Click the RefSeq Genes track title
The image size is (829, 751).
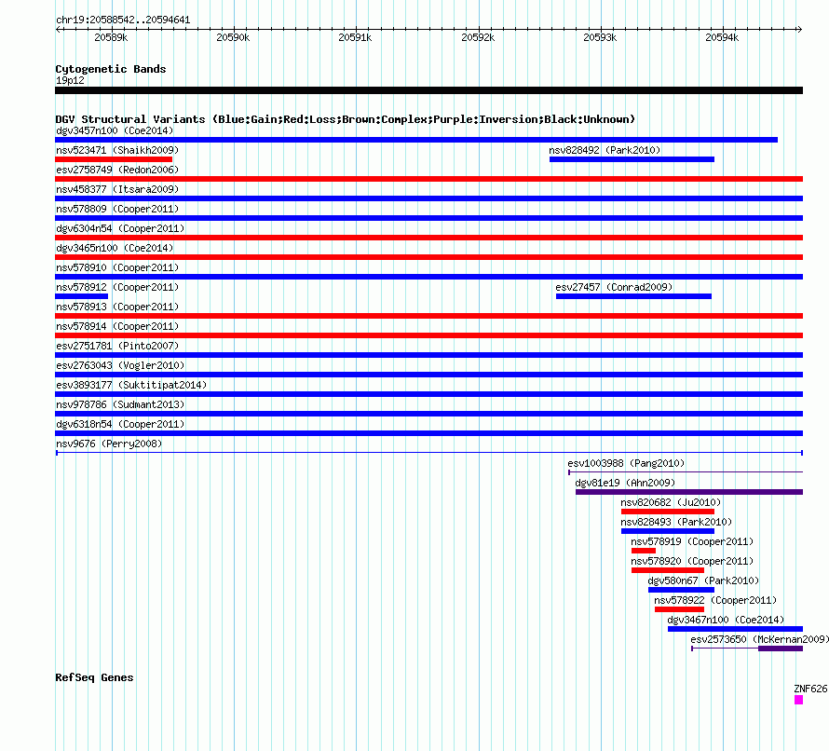pyautogui.click(x=94, y=677)
